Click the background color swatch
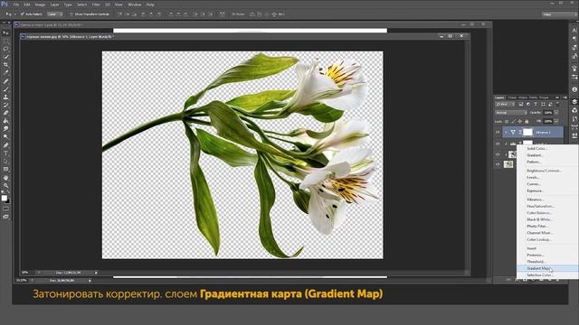 point(7,201)
